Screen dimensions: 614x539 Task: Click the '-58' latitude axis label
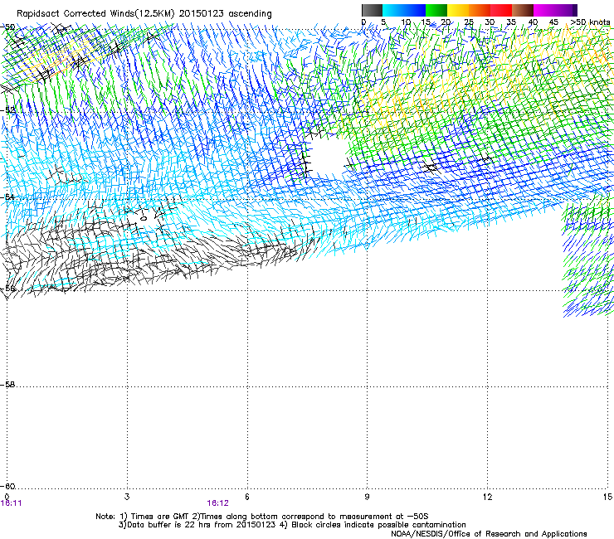point(8,385)
